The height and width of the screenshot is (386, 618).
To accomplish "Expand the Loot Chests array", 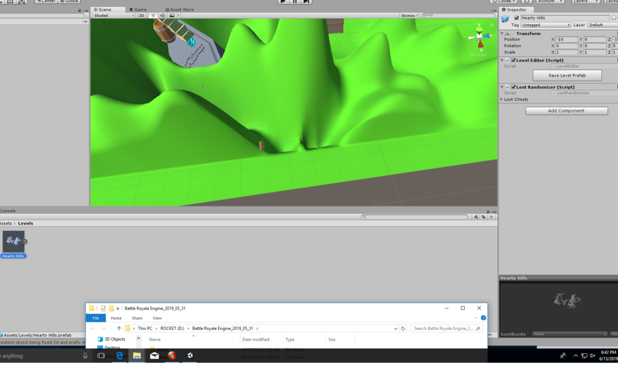I will [x=502, y=100].
